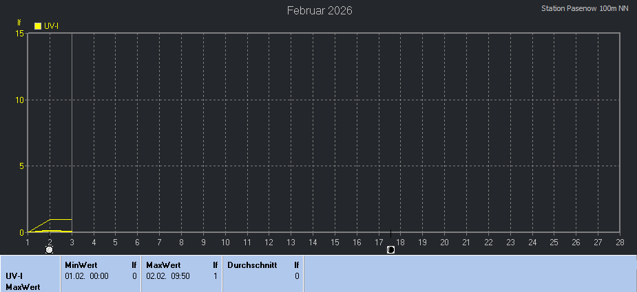Select the MinWert column header

point(80,265)
